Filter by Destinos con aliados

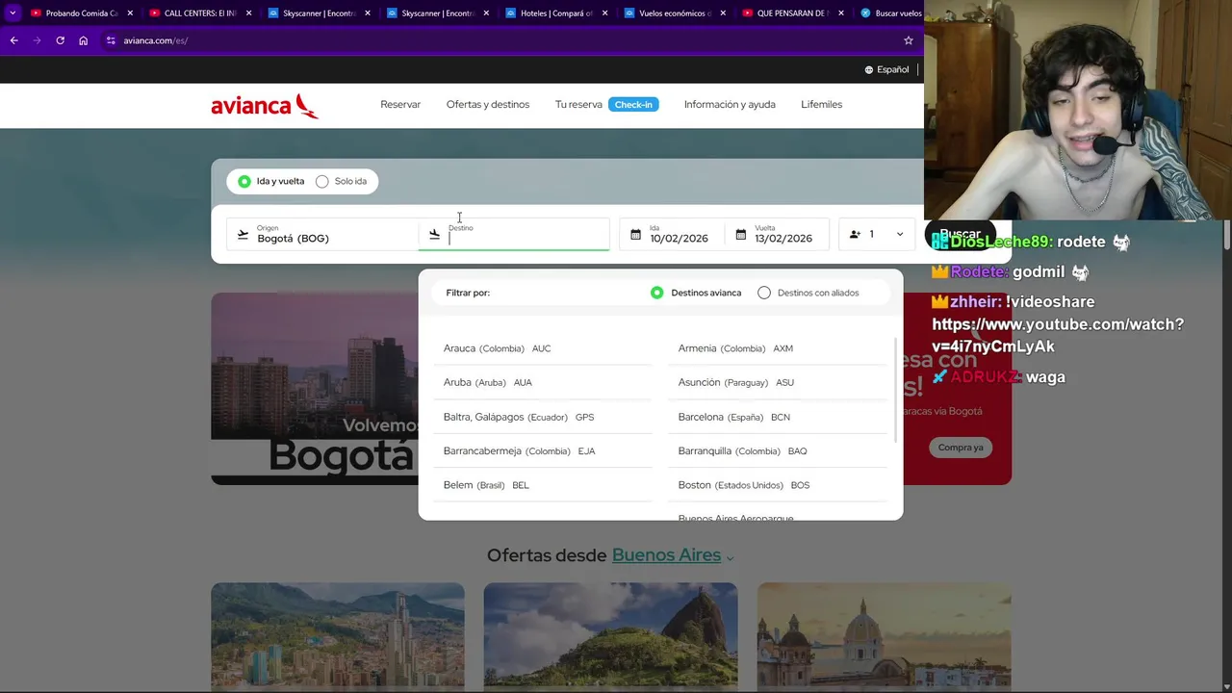point(808,293)
